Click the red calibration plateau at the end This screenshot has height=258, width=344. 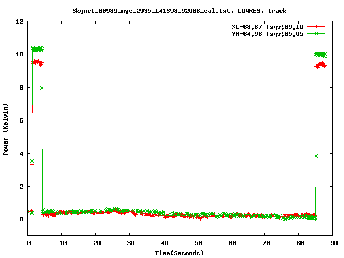point(321,65)
